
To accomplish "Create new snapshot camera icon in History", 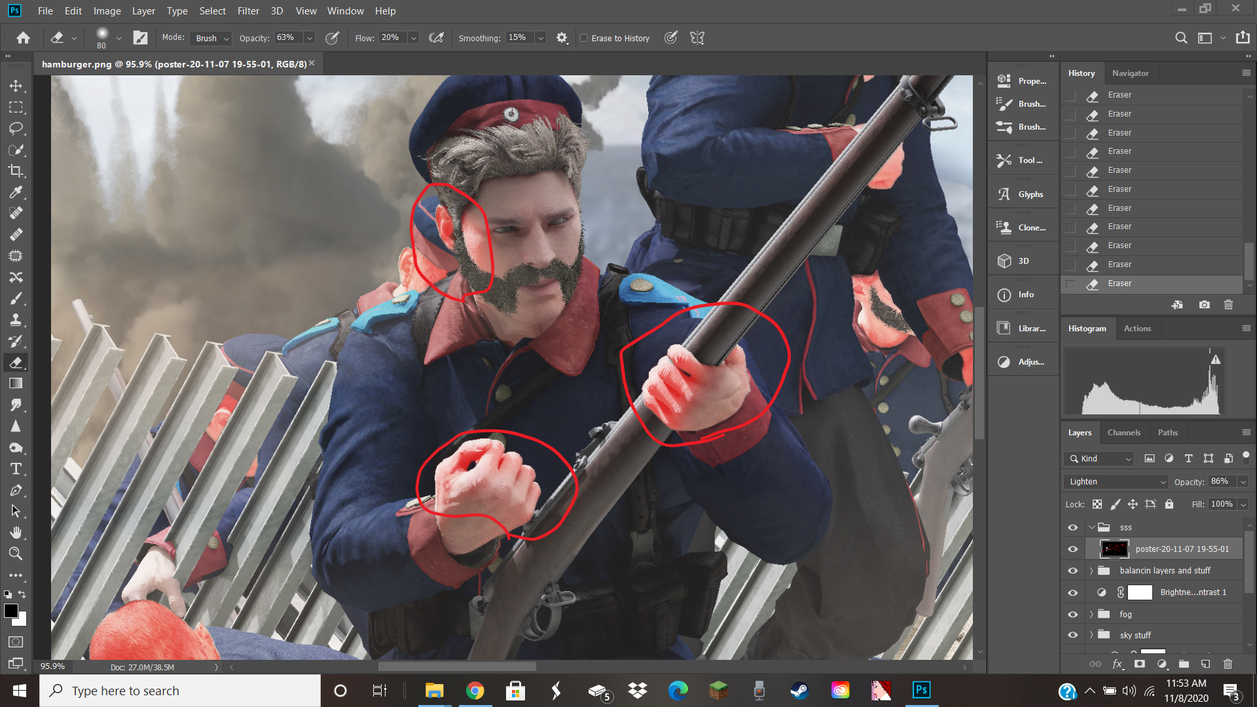I will (x=1204, y=304).
